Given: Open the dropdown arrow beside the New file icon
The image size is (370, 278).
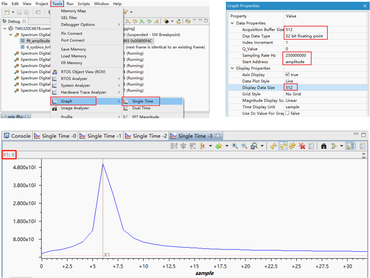Looking at the screenshot, I should pos(13,12).
